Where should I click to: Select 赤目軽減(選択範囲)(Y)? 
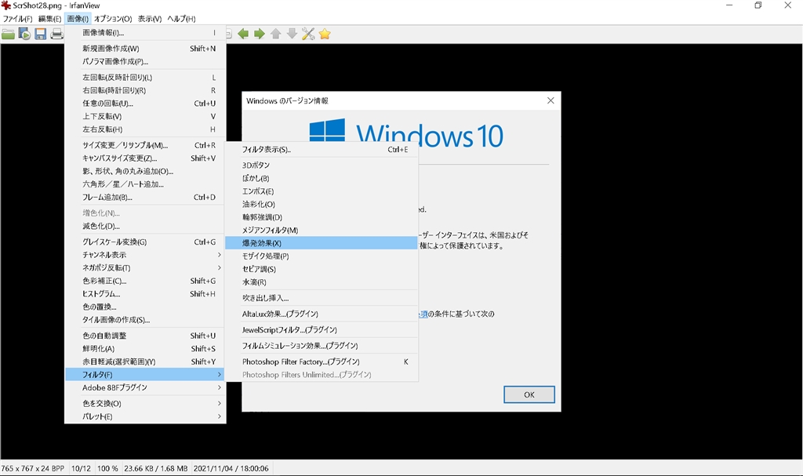tap(145, 362)
